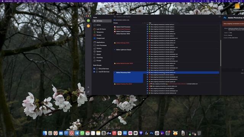
Task: Toggle checkbox of photoshop.com rule
Action: (148, 61)
